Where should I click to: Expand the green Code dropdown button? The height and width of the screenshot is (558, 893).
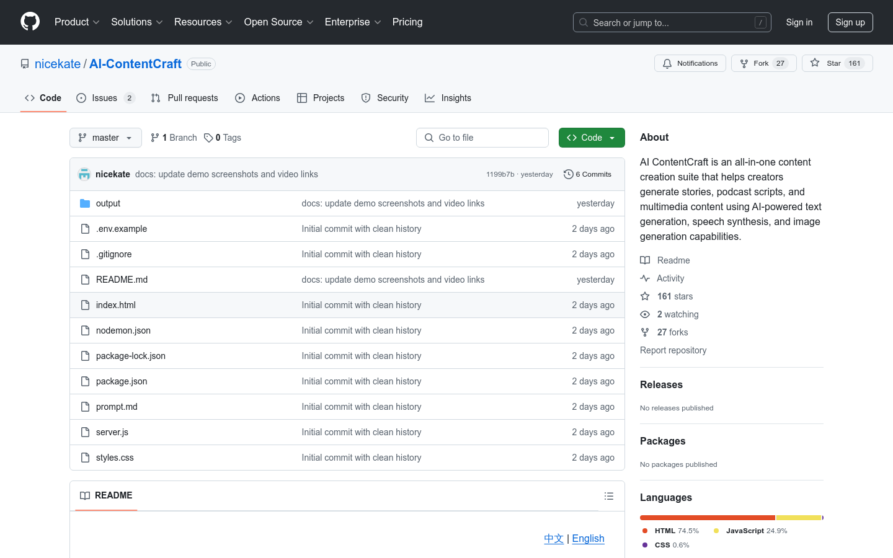point(591,138)
